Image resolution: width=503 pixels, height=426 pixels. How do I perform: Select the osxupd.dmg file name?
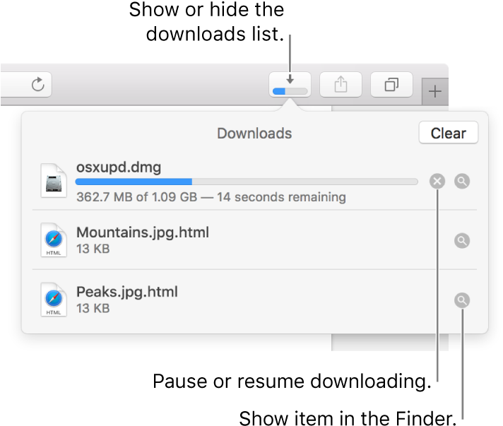pos(119,167)
